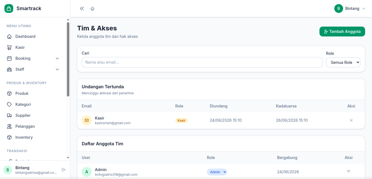Screen dimensions: 372x179
Task: Click the sidebar scrollbar thumb
Action: 68,59
